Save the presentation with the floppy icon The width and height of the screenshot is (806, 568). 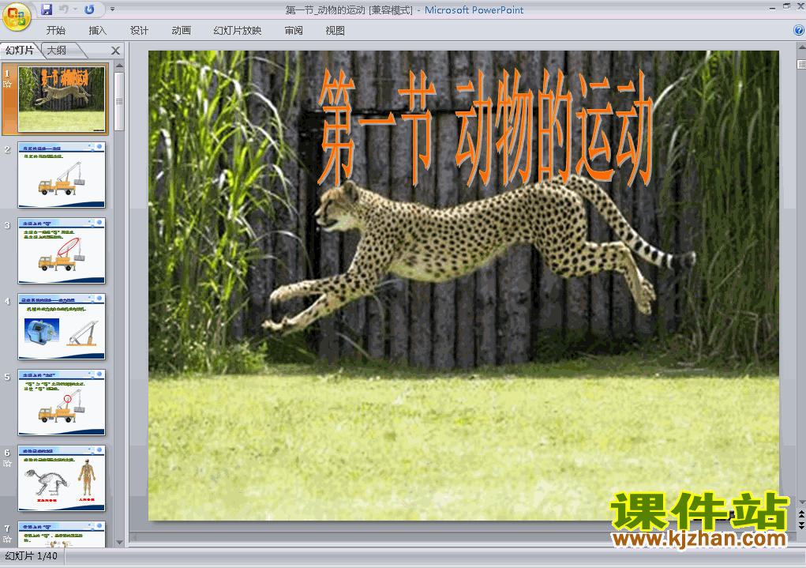click(47, 9)
